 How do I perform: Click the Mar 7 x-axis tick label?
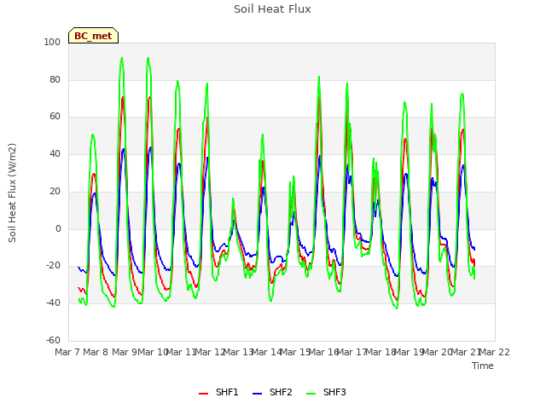click(67, 352)
